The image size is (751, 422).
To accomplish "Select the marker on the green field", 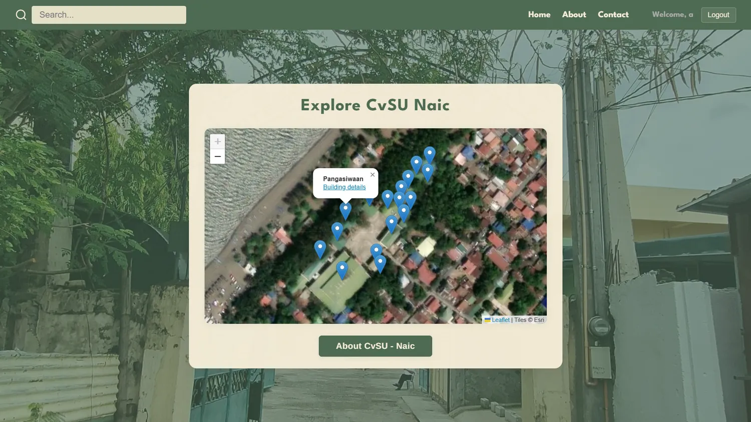I will point(342,270).
